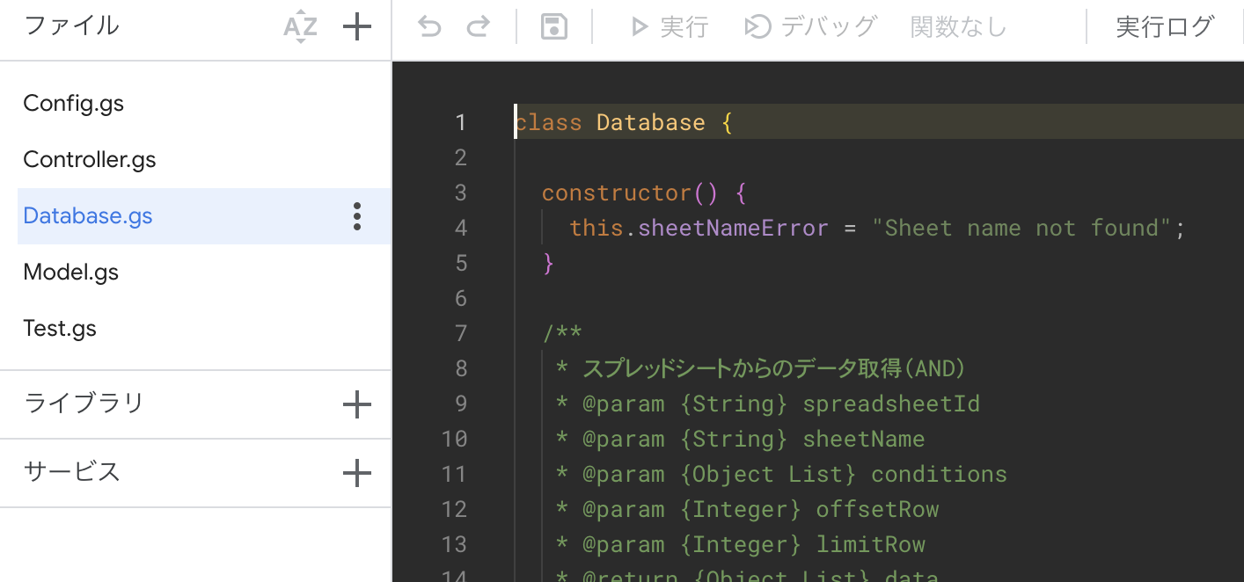The height and width of the screenshot is (582, 1244).
Task: Sort files alphabetically with the AZ icon
Action: tap(300, 26)
